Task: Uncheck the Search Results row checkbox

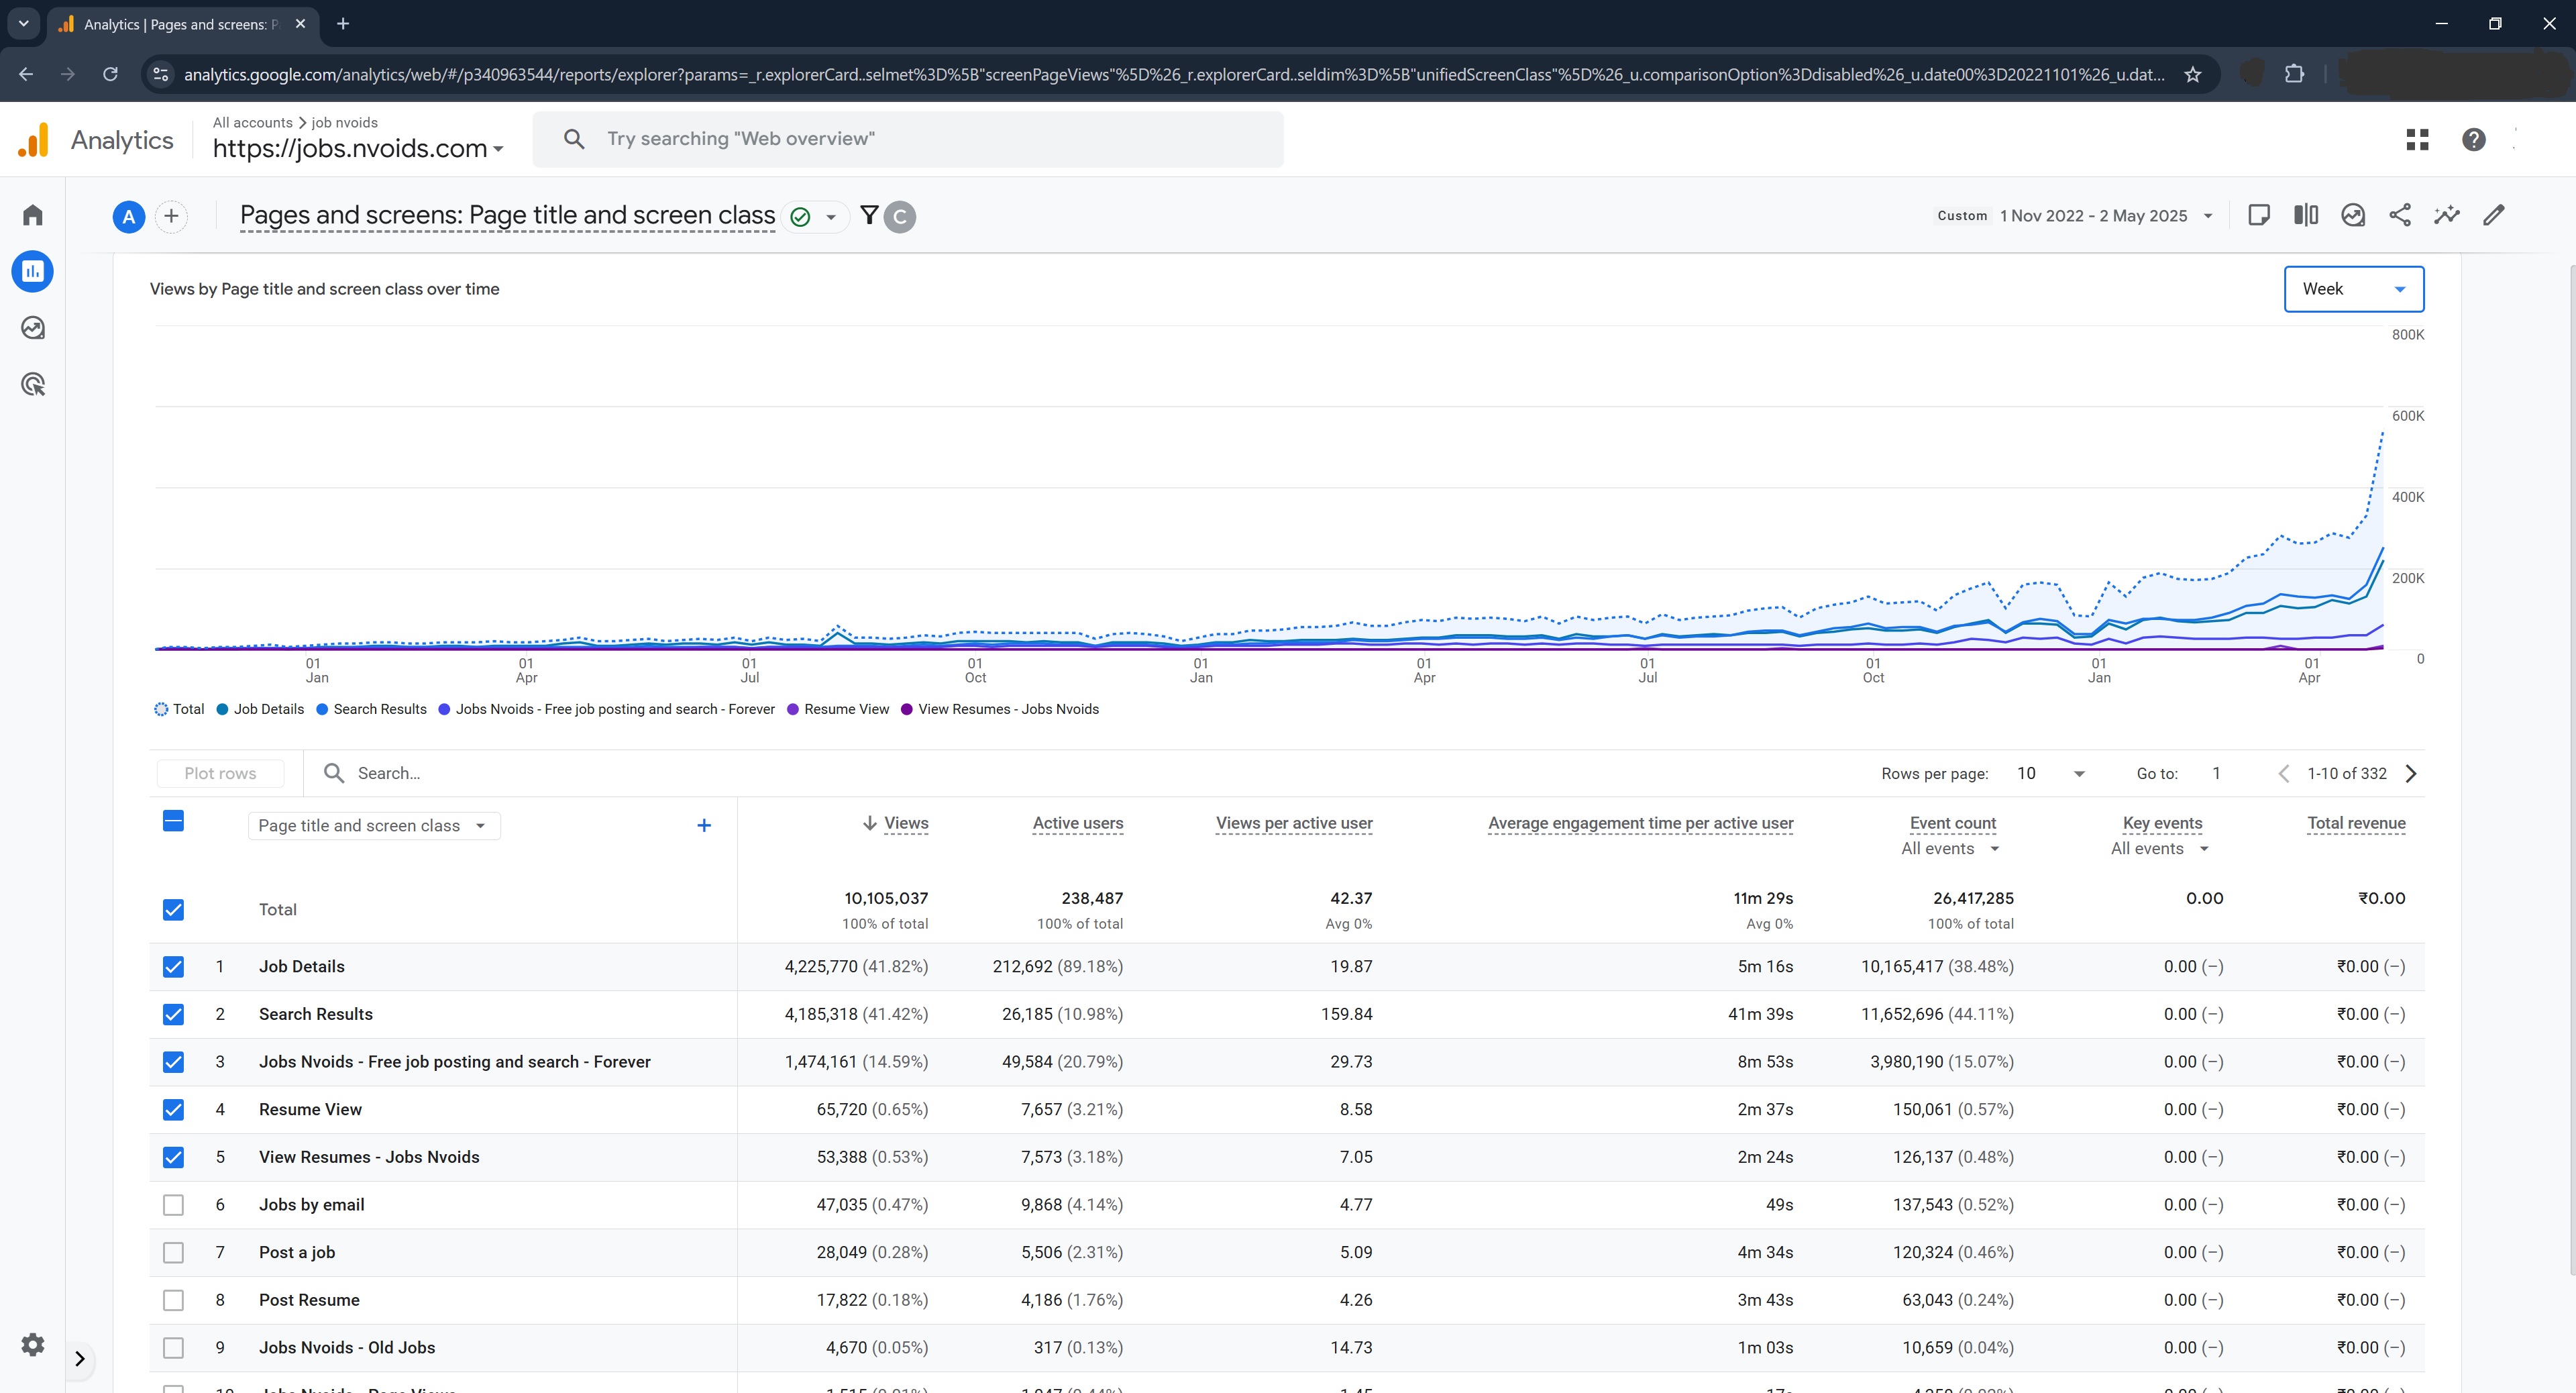Action: click(173, 1014)
